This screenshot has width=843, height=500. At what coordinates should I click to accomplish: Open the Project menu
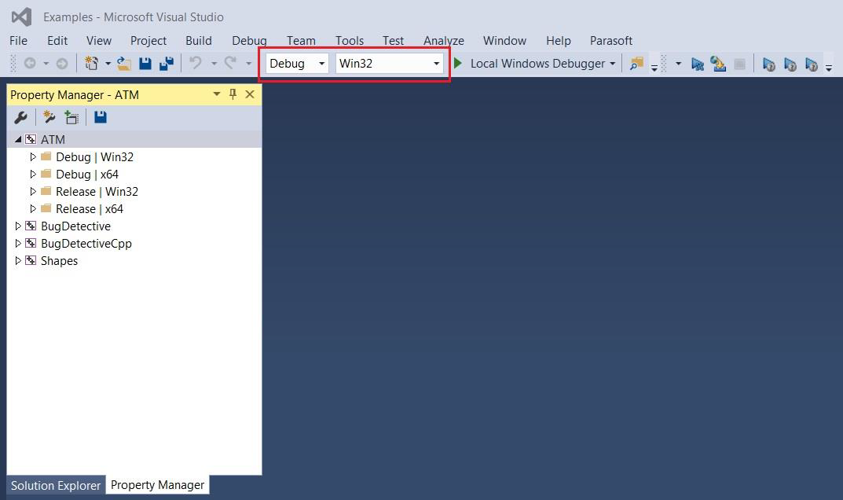(148, 41)
